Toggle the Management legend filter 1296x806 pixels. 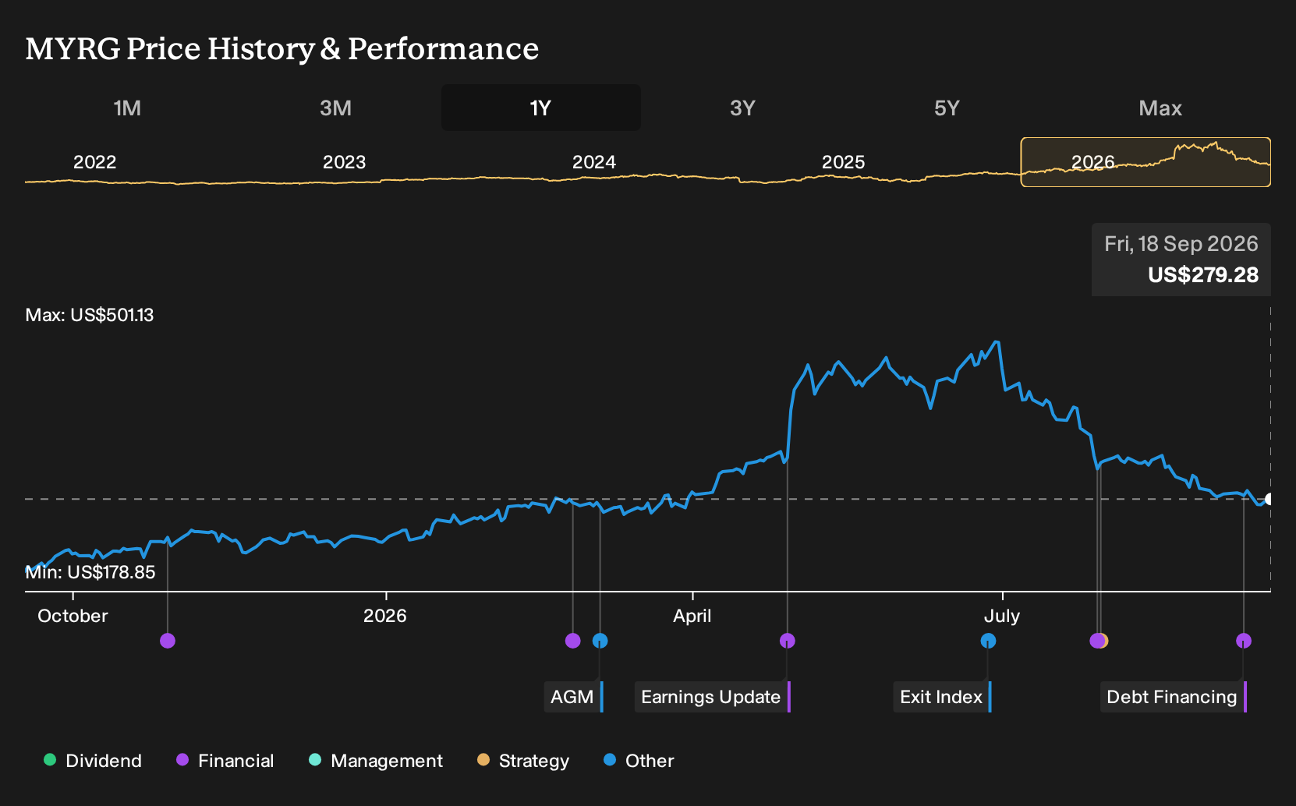tap(376, 761)
